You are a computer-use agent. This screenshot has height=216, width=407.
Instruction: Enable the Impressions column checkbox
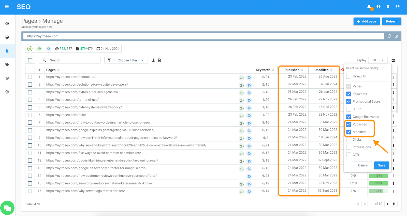coord(349,147)
